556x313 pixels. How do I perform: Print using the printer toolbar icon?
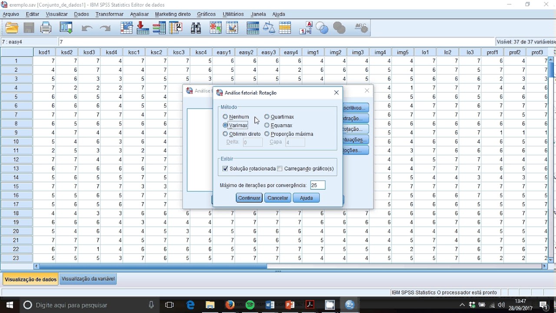coord(46,28)
